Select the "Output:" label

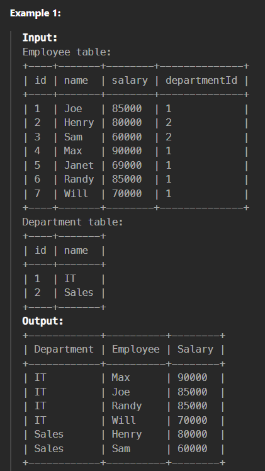(x=43, y=321)
